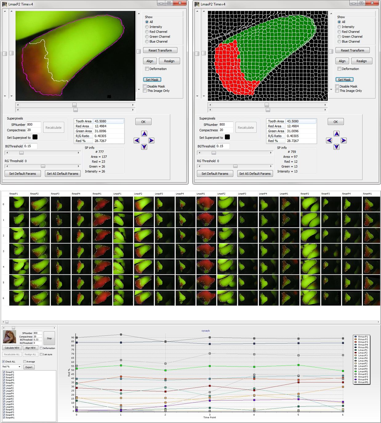The image size is (381, 423).
Task: Uncheck the Check ALL checkbox
Action: click(3, 361)
